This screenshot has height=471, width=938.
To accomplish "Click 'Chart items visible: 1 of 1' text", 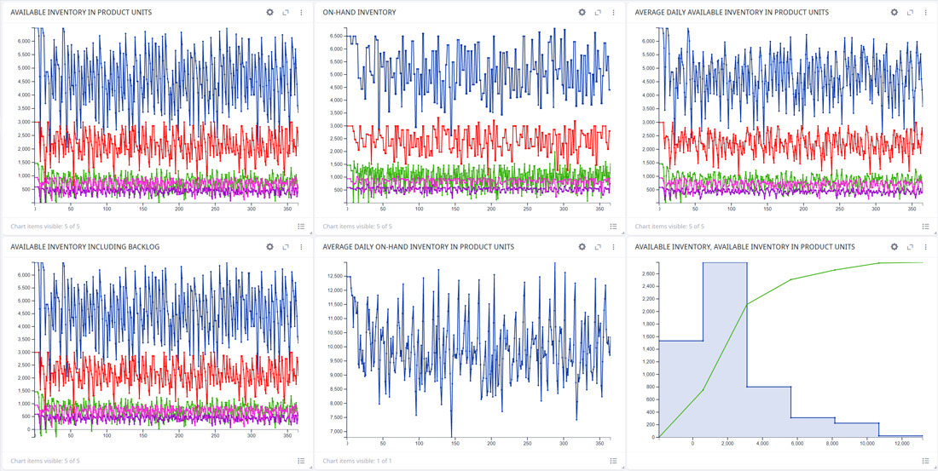I will (357, 461).
